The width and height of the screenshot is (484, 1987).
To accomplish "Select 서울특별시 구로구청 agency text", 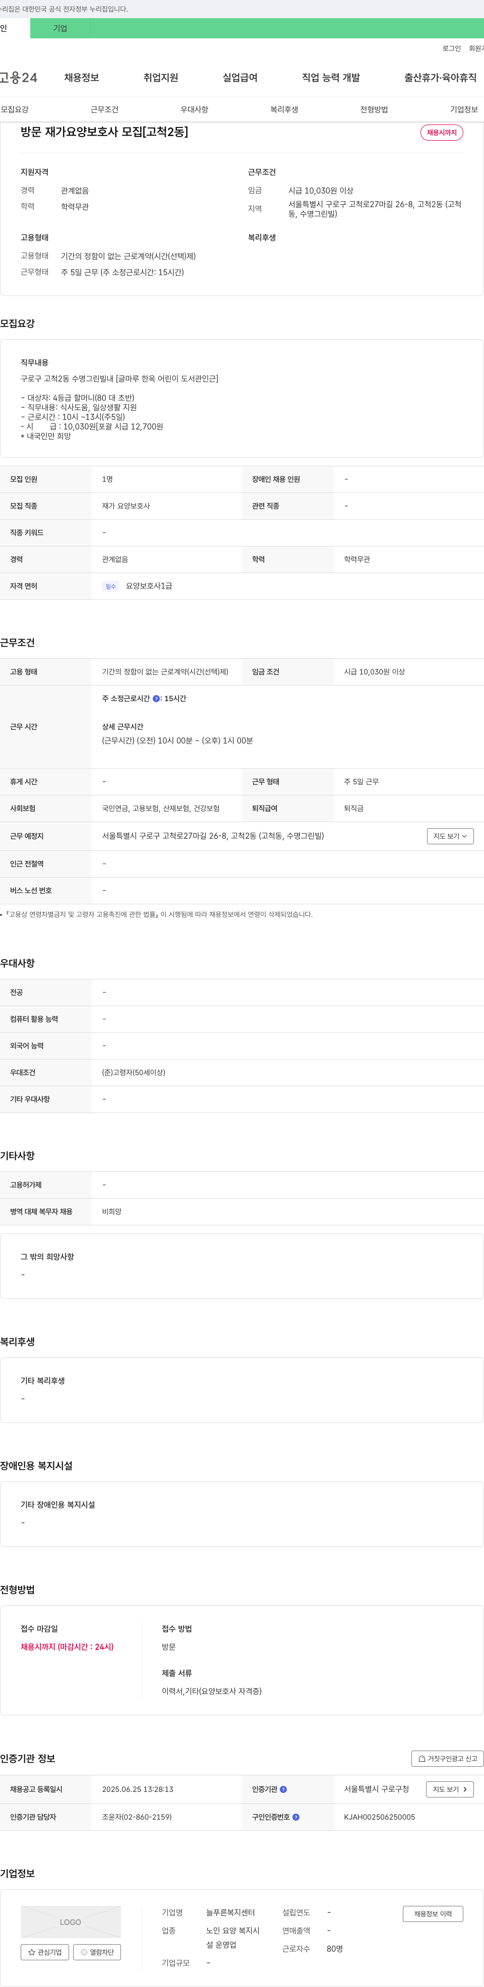I will coord(377,1789).
